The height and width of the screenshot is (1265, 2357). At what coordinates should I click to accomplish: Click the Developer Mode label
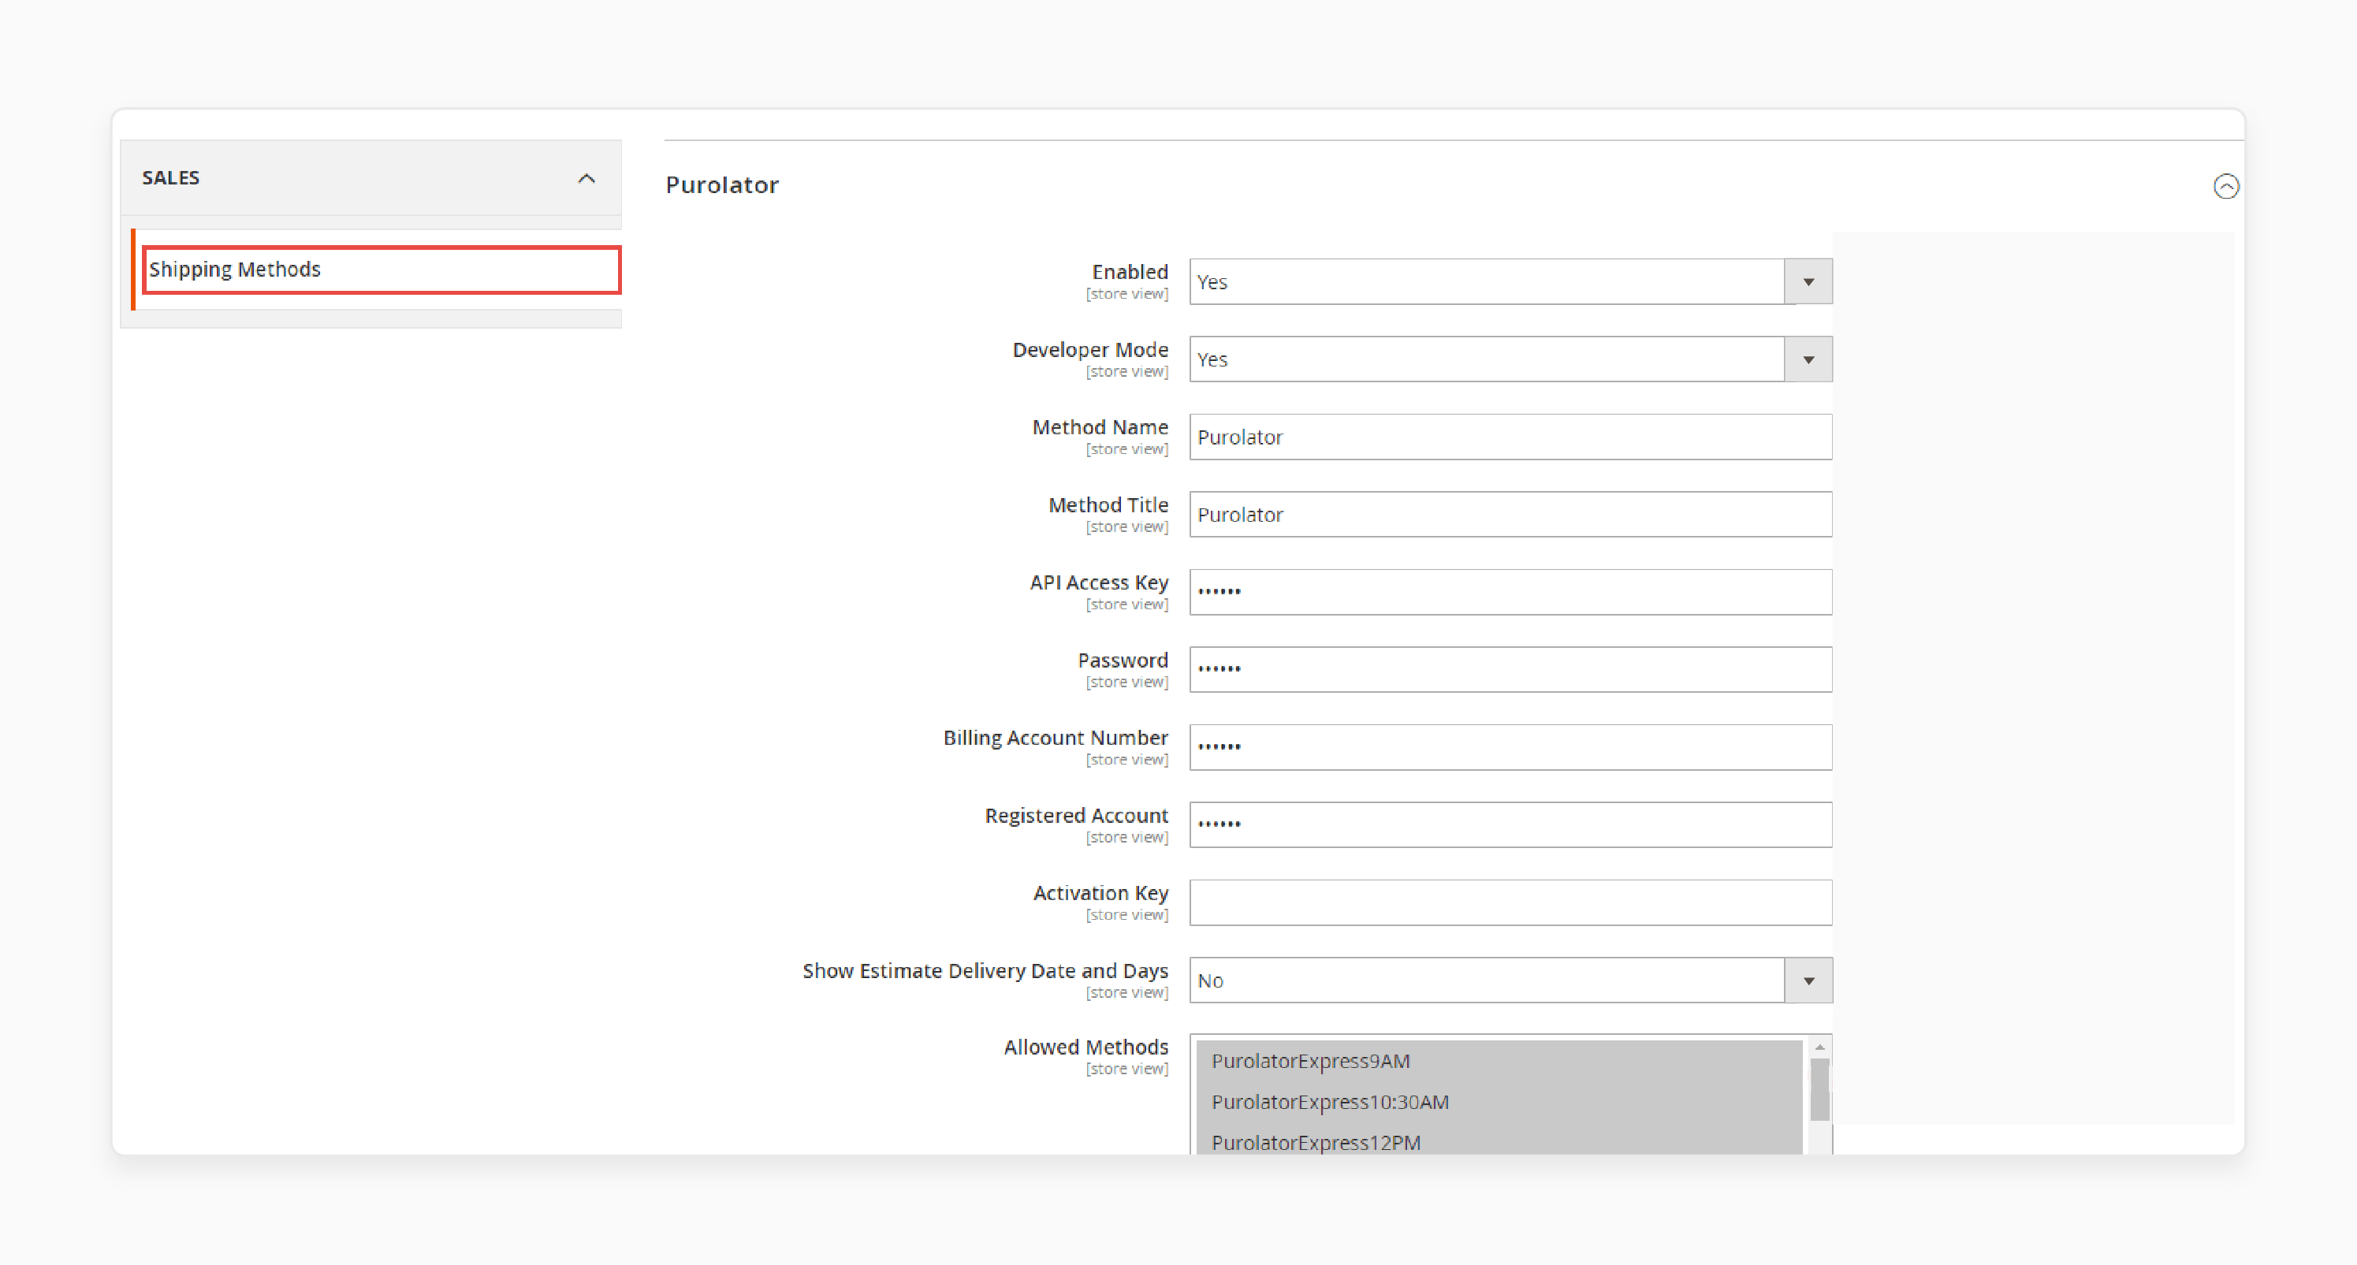coord(1089,349)
